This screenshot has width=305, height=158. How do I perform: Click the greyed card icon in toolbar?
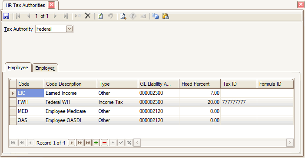(143, 16)
